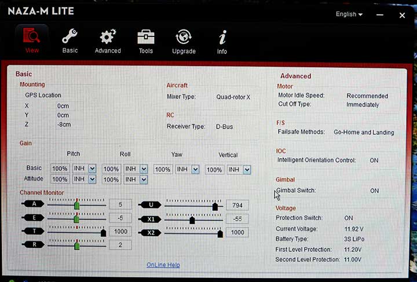
Task: Open the View magnifier icon
Action: (x=31, y=37)
